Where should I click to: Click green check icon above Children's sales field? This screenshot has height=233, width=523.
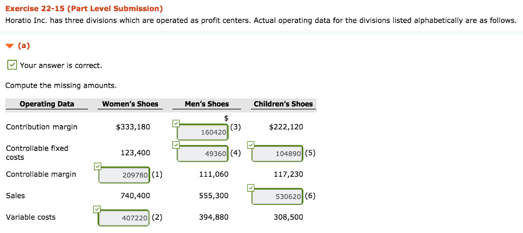click(250, 188)
